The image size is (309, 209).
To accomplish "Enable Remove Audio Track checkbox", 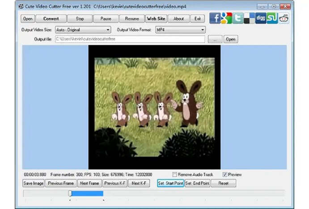I will tap(174, 175).
